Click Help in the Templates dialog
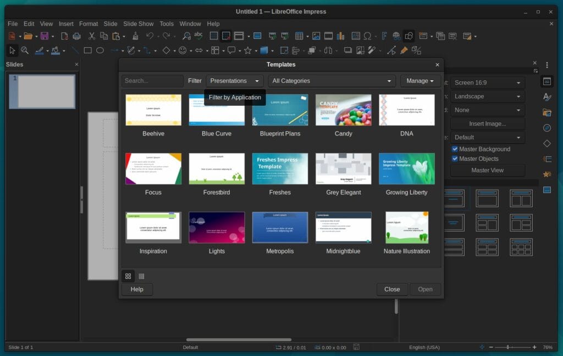Screen dimensions: 563x356 tap(136, 289)
